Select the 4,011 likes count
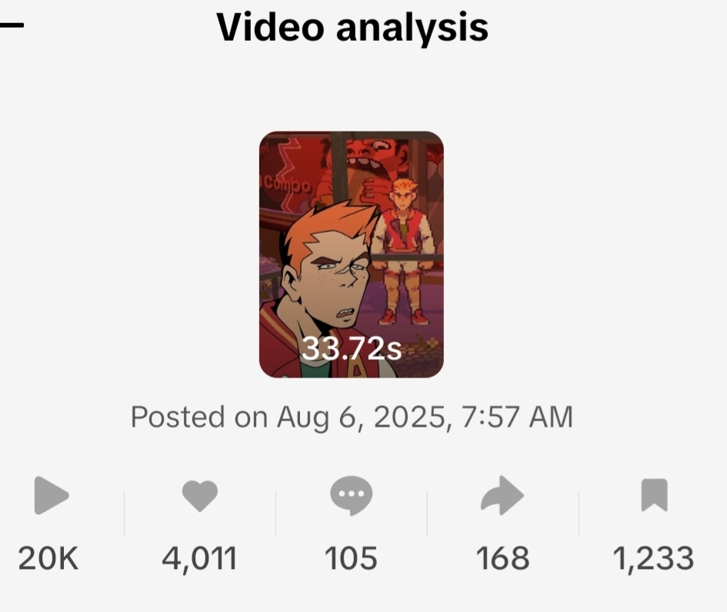The image size is (727, 612). pos(199,558)
